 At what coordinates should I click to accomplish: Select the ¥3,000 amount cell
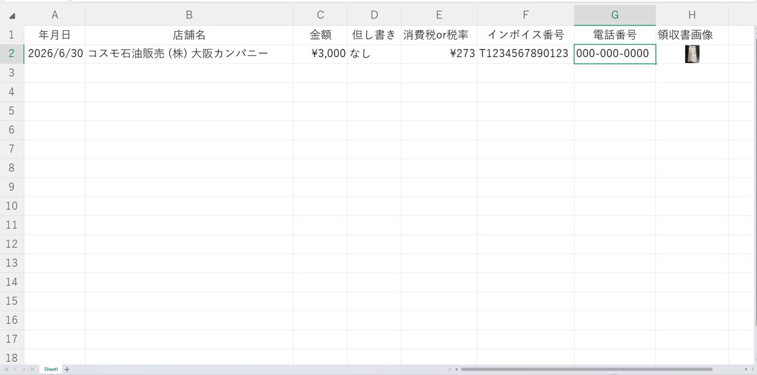click(x=320, y=54)
